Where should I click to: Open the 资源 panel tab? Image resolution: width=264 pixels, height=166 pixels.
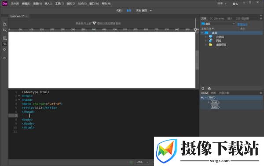coord(213,93)
